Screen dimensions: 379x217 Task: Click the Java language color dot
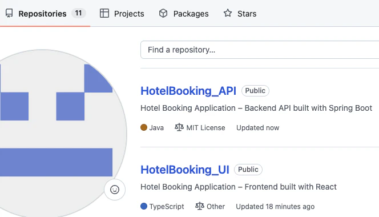coord(144,127)
